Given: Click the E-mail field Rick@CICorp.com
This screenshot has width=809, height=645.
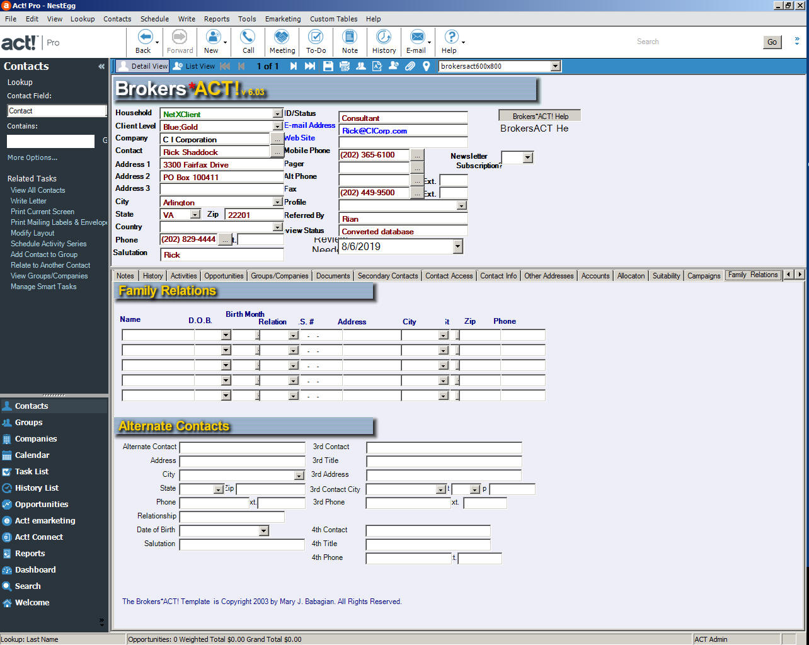Looking at the screenshot, I should pyautogui.click(x=403, y=130).
